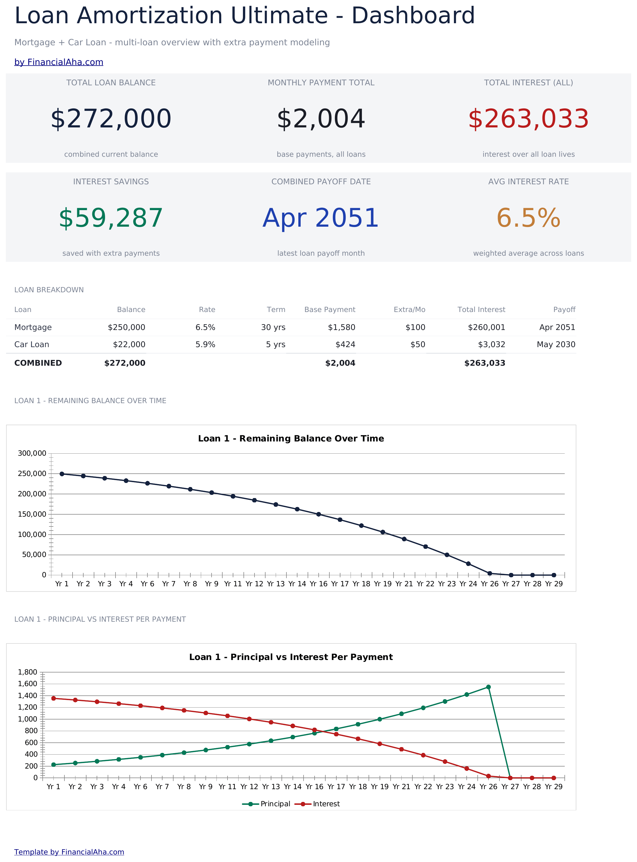The width and height of the screenshot is (637, 862).
Task: Click the 'Base Payment' column header
Action: [330, 310]
